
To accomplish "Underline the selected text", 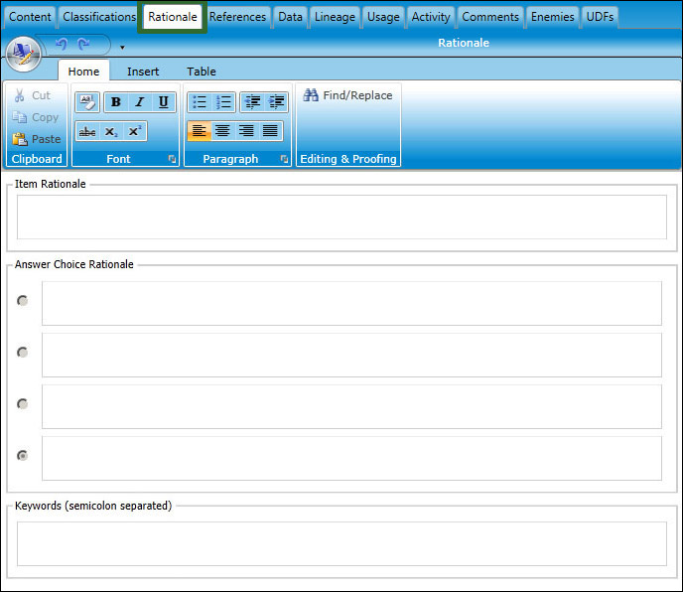I will point(163,102).
